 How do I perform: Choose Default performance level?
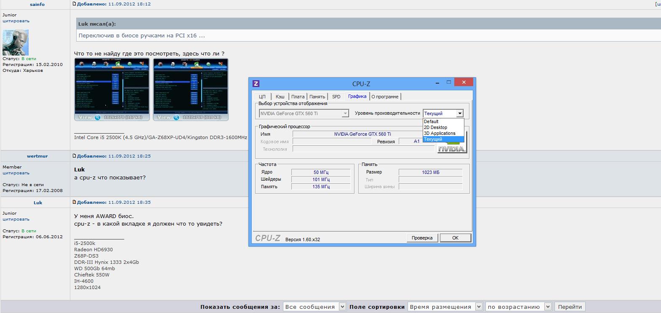click(443, 121)
